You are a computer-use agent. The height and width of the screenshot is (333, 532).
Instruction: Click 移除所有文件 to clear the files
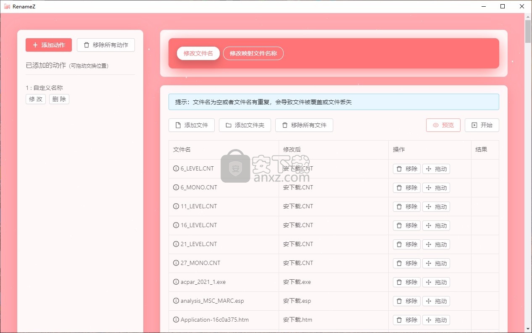[304, 125]
